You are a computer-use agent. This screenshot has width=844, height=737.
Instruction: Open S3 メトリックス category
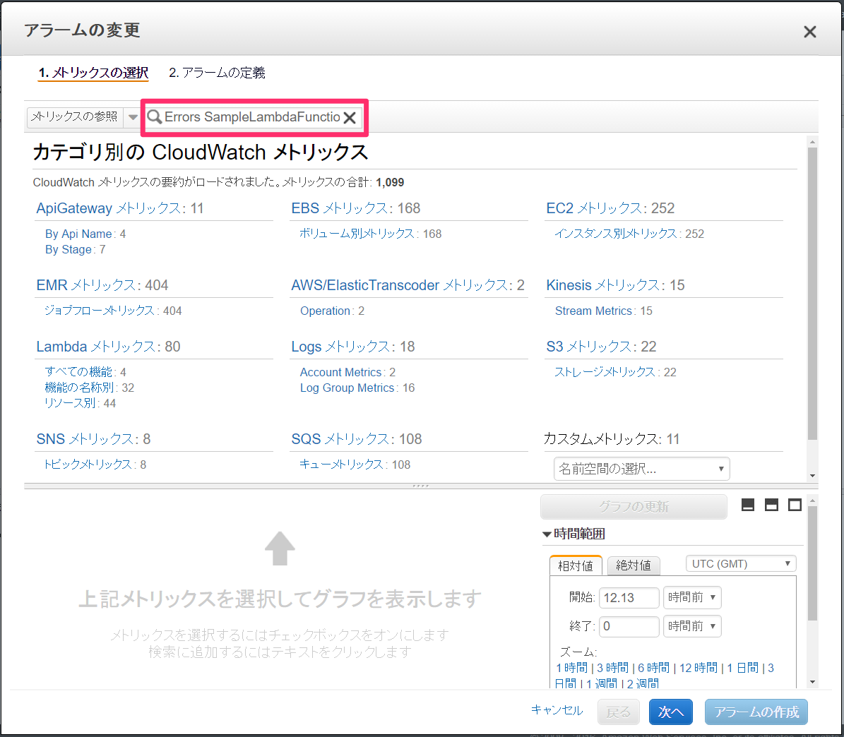click(588, 347)
